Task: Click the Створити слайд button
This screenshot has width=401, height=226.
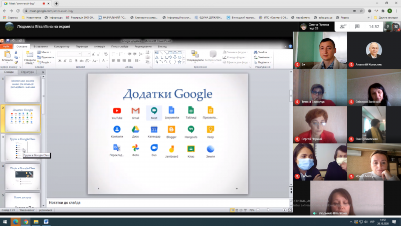Action: coord(30,57)
